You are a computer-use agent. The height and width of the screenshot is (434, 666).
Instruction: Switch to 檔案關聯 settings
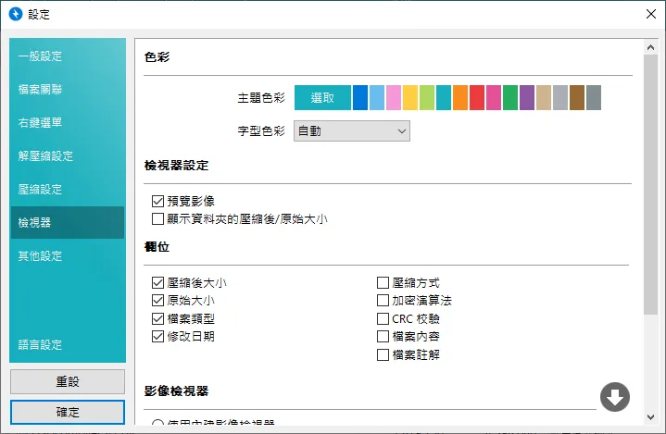pyautogui.click(x=68, y=89)
